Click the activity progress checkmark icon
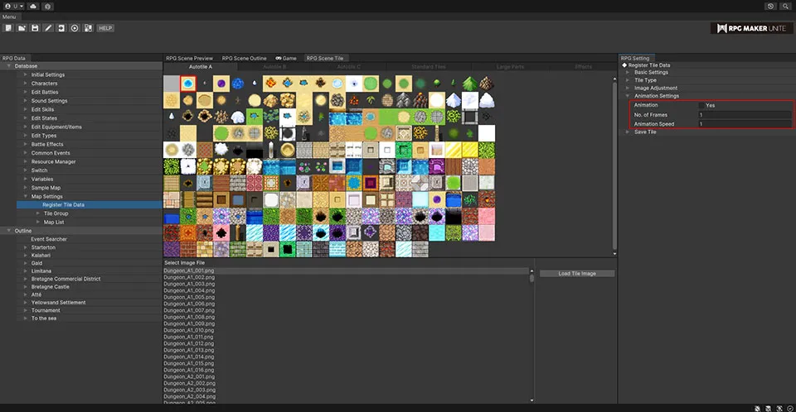The width and height of the screenshot is (796, 412). pyautogui.click(x=790, y=409)
